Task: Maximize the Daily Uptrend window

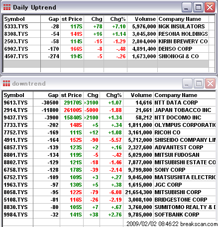Action: click(x=198, y=7)
